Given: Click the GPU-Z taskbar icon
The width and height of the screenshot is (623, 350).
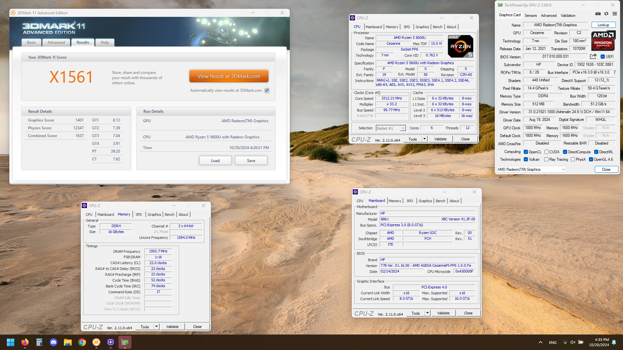Looking at the screenshot, I should pyautogui.click(x=125, y=342).
